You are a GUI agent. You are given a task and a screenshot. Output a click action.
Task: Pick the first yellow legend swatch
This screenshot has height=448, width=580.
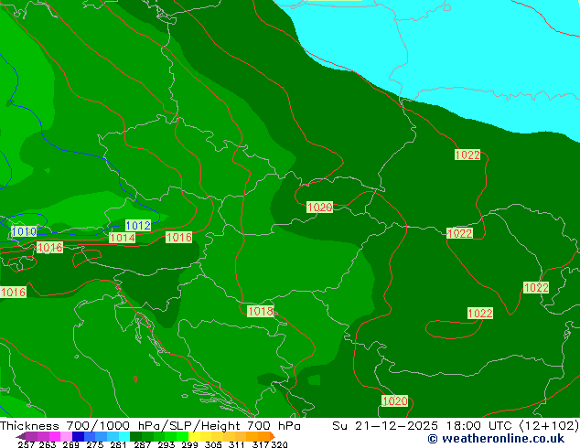[194, 436]
